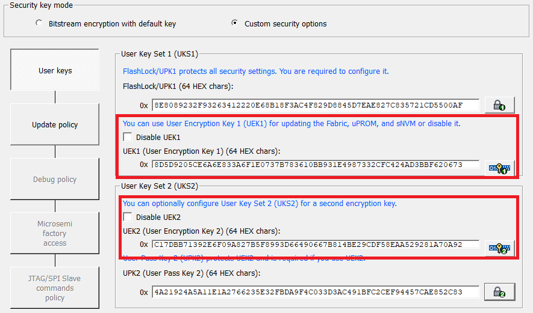Viewport: 533px width, 313px height.
Task: Enable the Disable UEK2 checkbox
Action: [128, 217]
